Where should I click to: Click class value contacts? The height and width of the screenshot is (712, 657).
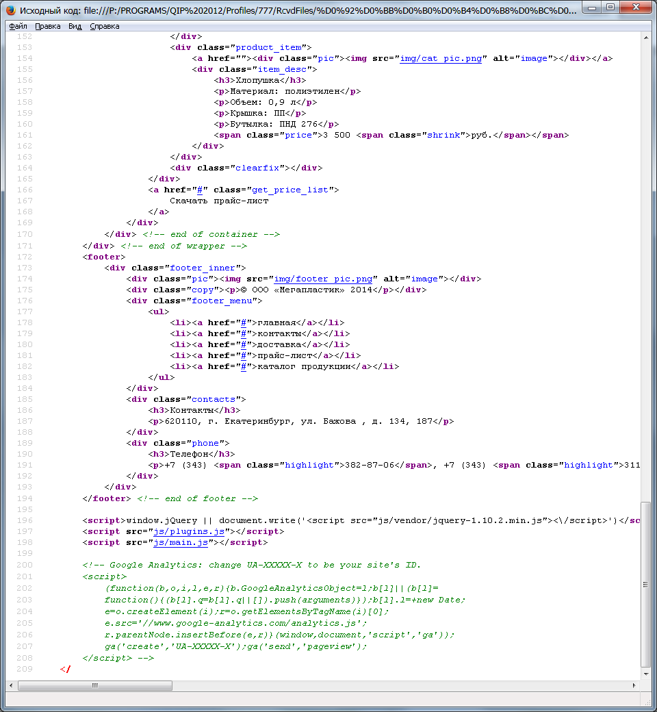tap(214, 400)
